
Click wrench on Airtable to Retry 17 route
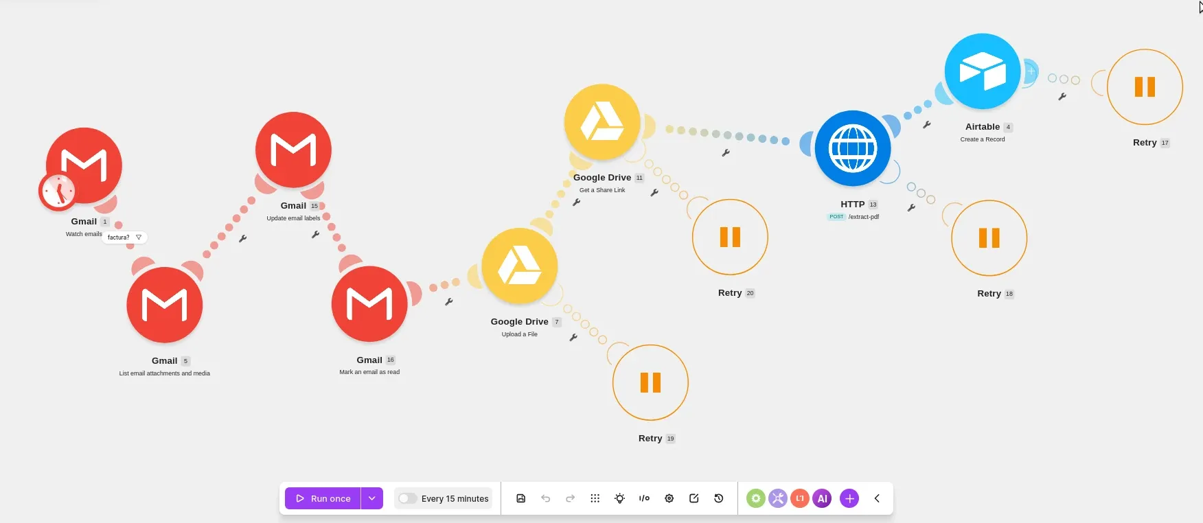pyautogui.click(x=1062, y=97)
